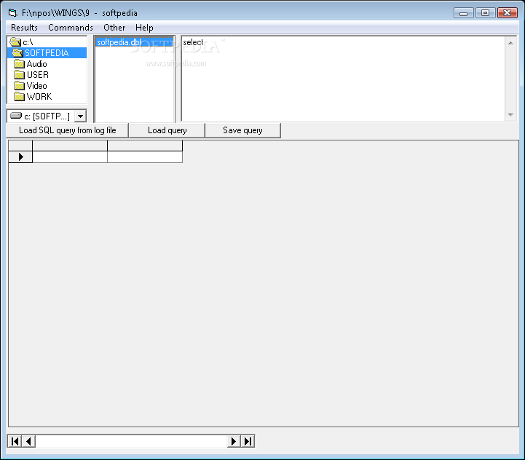Go to first record button
525x460 pixels.
[x=15, y=441]
